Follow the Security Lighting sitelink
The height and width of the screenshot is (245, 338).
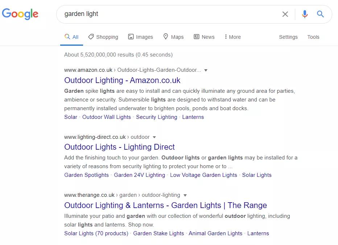tap(157, 117)
